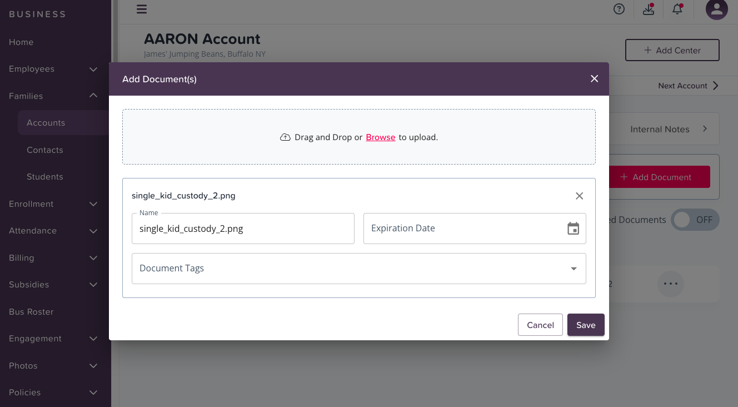
Task: Click the help question mark icon
Action: coord(619,9)
